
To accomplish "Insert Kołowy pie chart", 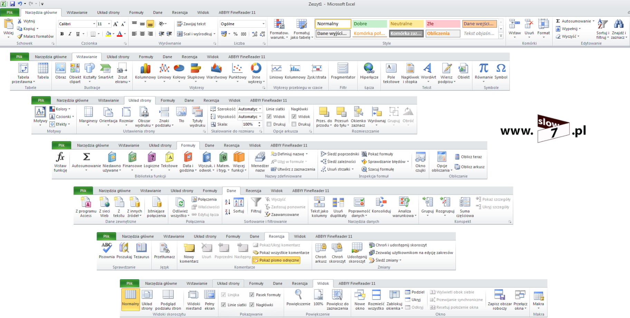I will pyautogui.click(x=179, y=73).
